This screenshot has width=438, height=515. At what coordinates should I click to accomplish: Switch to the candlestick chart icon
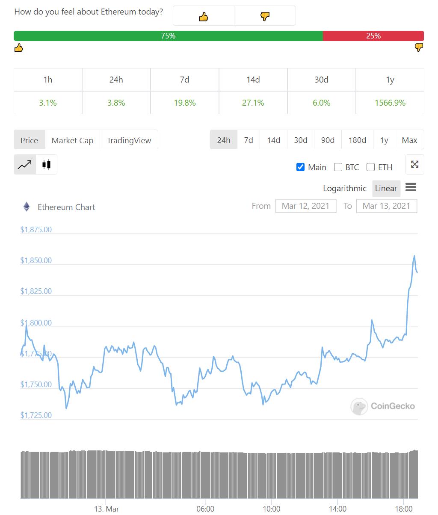point(46,164)
